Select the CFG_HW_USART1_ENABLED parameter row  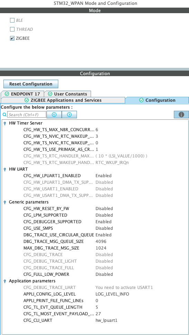click(x=95, y=189)
